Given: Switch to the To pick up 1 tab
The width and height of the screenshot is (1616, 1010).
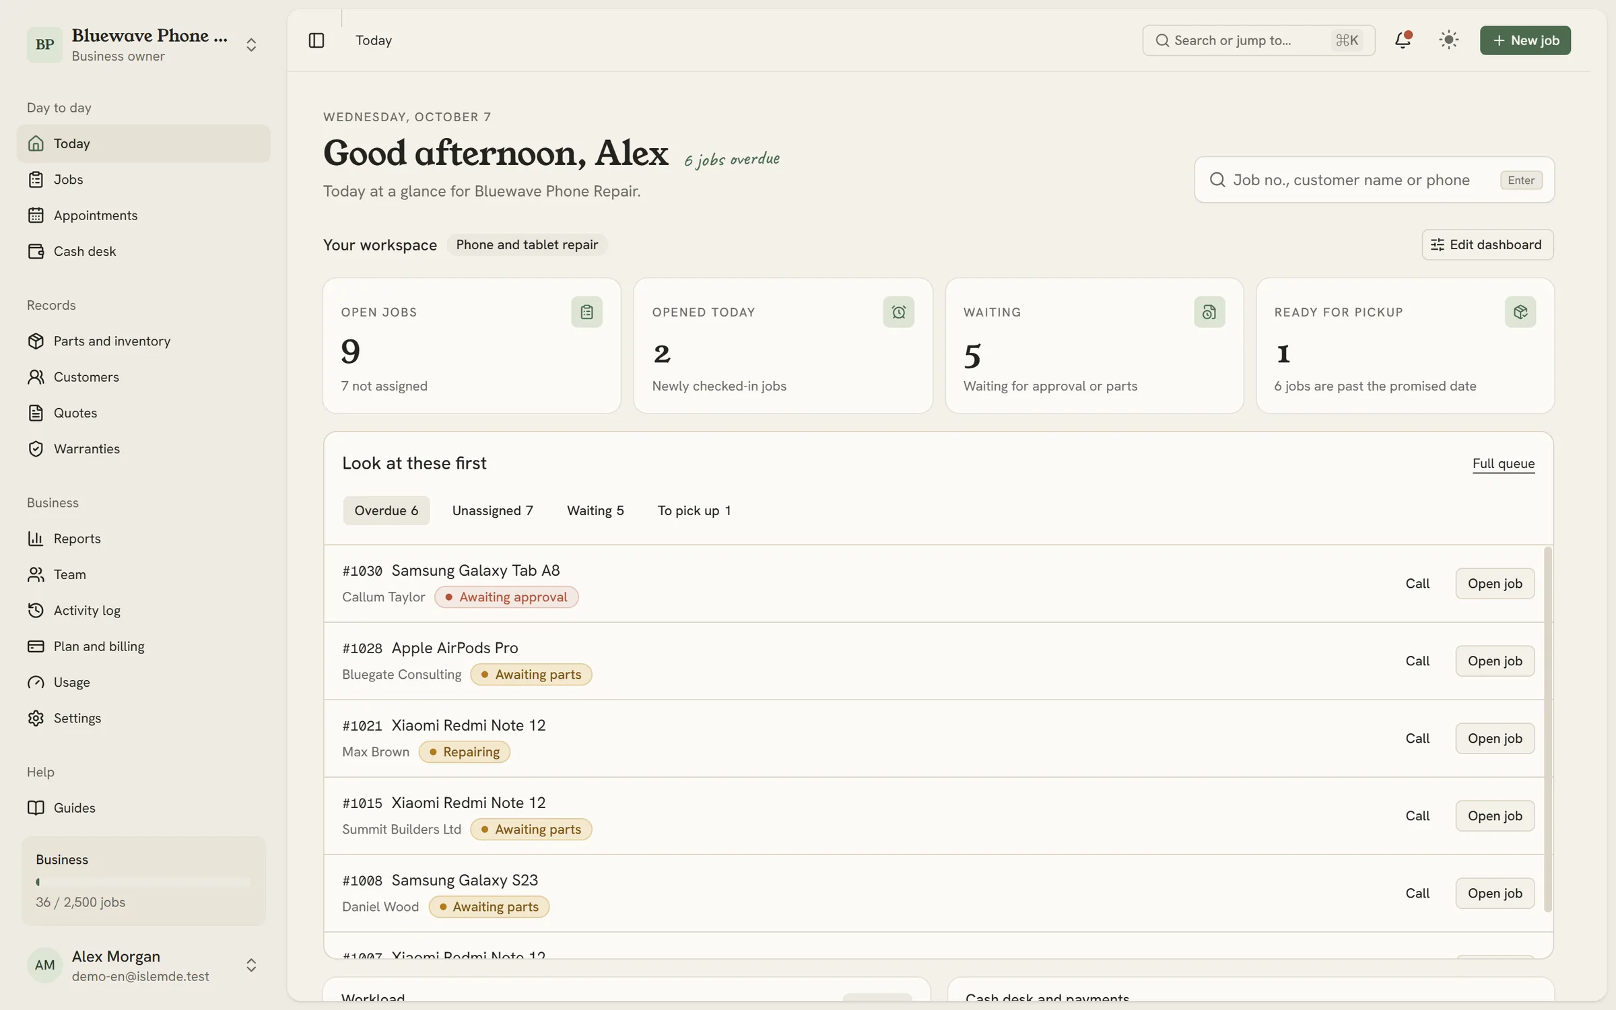Looking at the screenshot, I should (694, 510).
